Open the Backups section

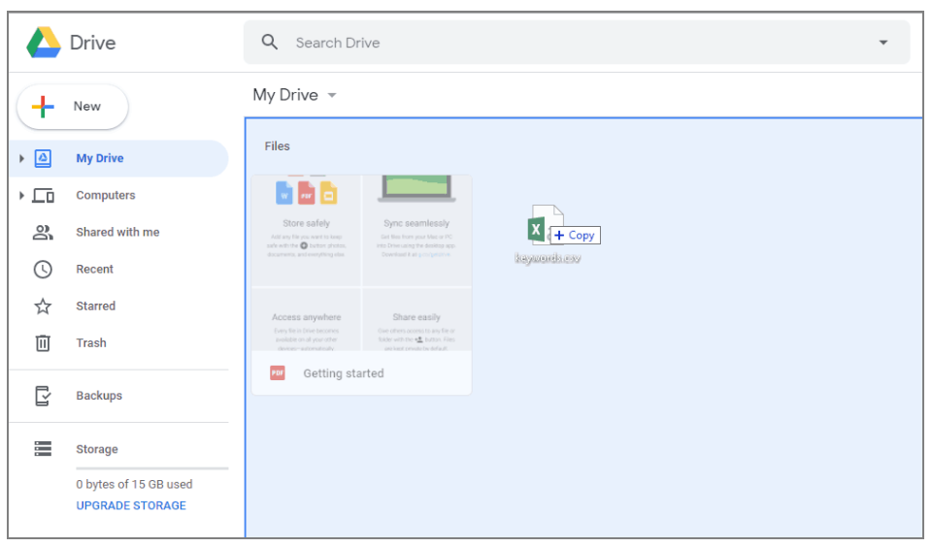(x=99, y=396)
